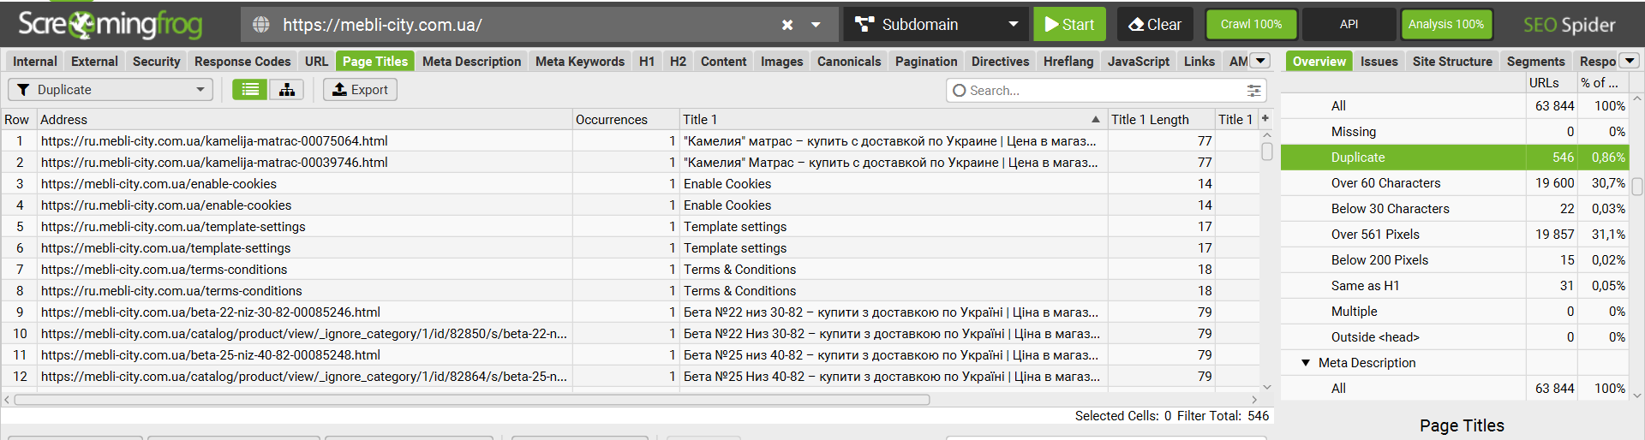Expand the URL history dropdown arrow

pos(817,25)
